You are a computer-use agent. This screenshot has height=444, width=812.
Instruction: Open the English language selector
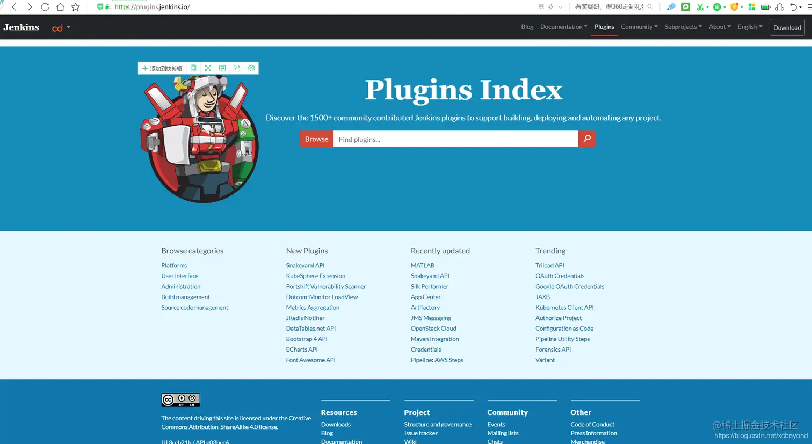pos(750,27)
